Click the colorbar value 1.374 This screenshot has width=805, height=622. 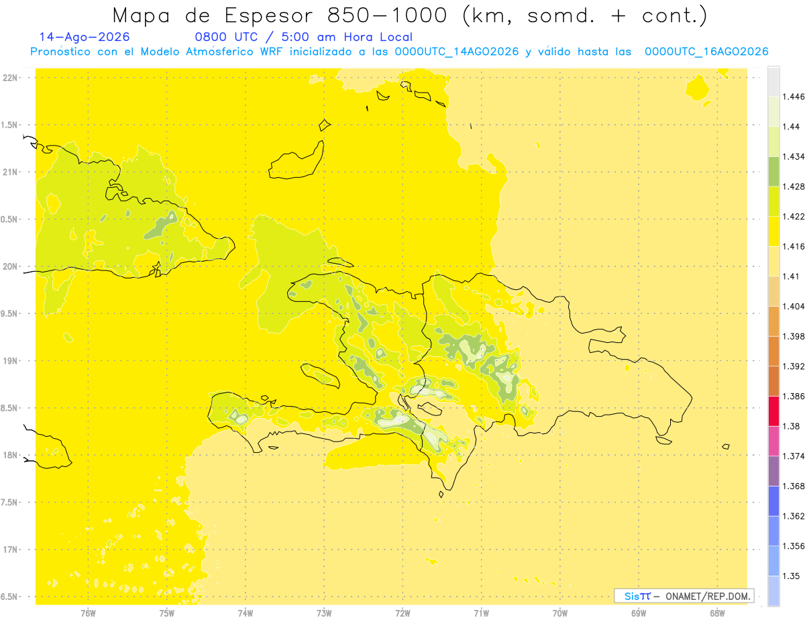click(x=795, y=456)
